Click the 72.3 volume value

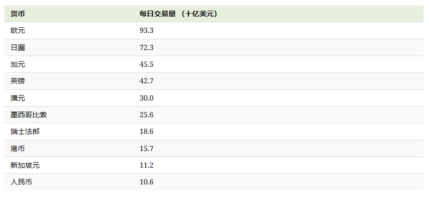(146, 47)
